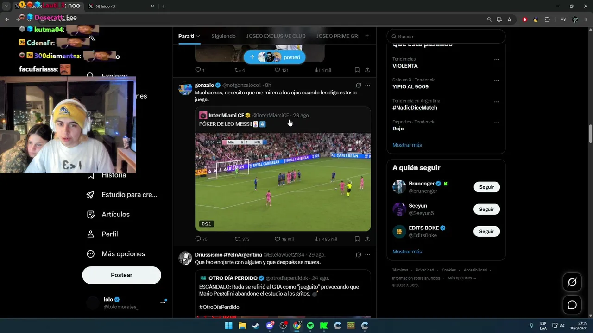The width and height of the screenshot is (593, 333).
Task: Open the #NadieDiceMatch trending topic
Action: [x=415, y=108]
